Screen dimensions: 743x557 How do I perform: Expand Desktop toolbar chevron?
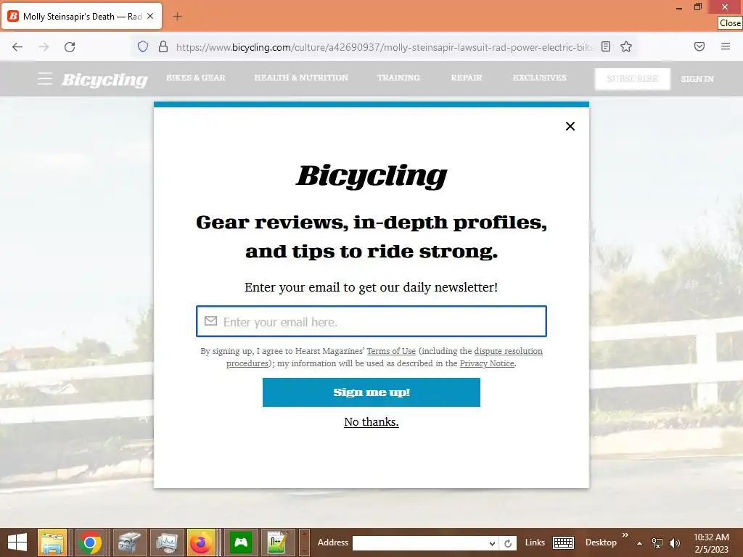625,535
